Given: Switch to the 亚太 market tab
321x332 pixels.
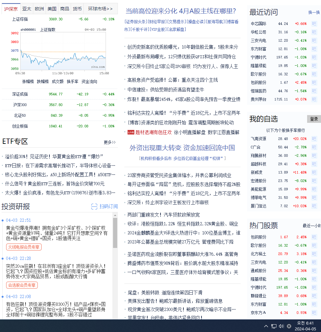Looking at the screenshot, I should coord(27,9).
